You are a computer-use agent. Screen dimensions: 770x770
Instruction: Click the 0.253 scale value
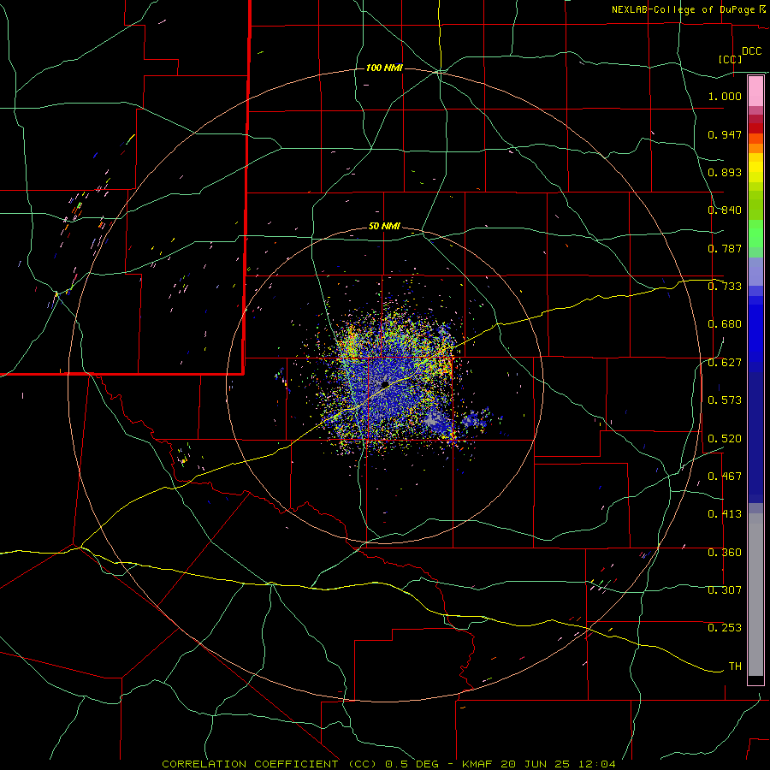click(725, 628)
